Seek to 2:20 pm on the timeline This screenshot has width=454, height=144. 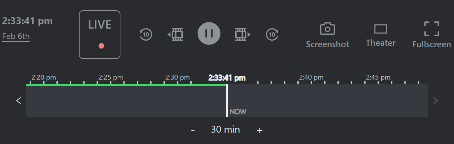44,77
